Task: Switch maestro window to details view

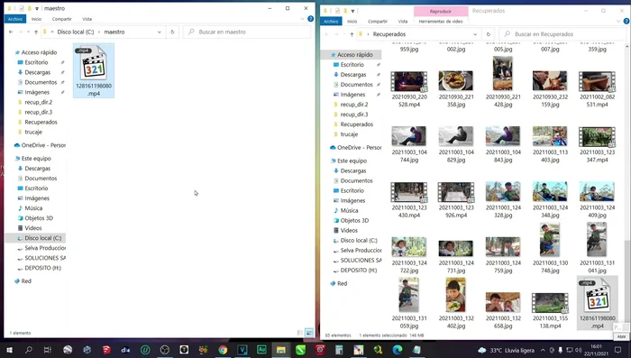Action: [x=300, y=333]
